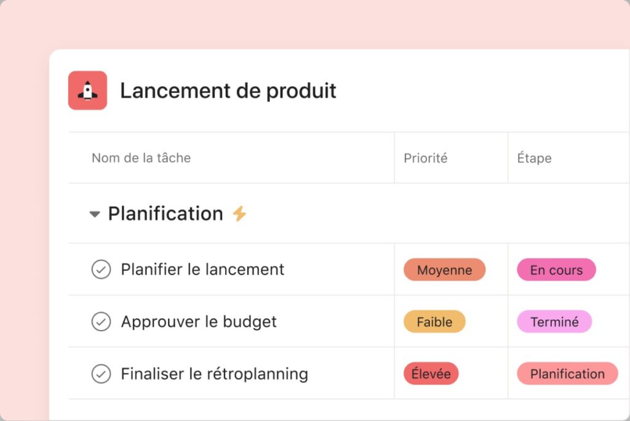Toggle completion state of 'Approuver le budget'
Screen dimensions: 630x421
[101, 321]
